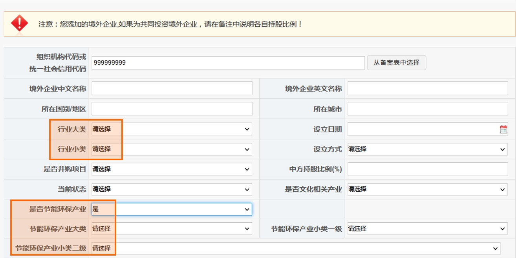Expand the 行业小类 dropdown list
Image resolution: width=516 pixels, height=258 pixels.
(172, 149)
